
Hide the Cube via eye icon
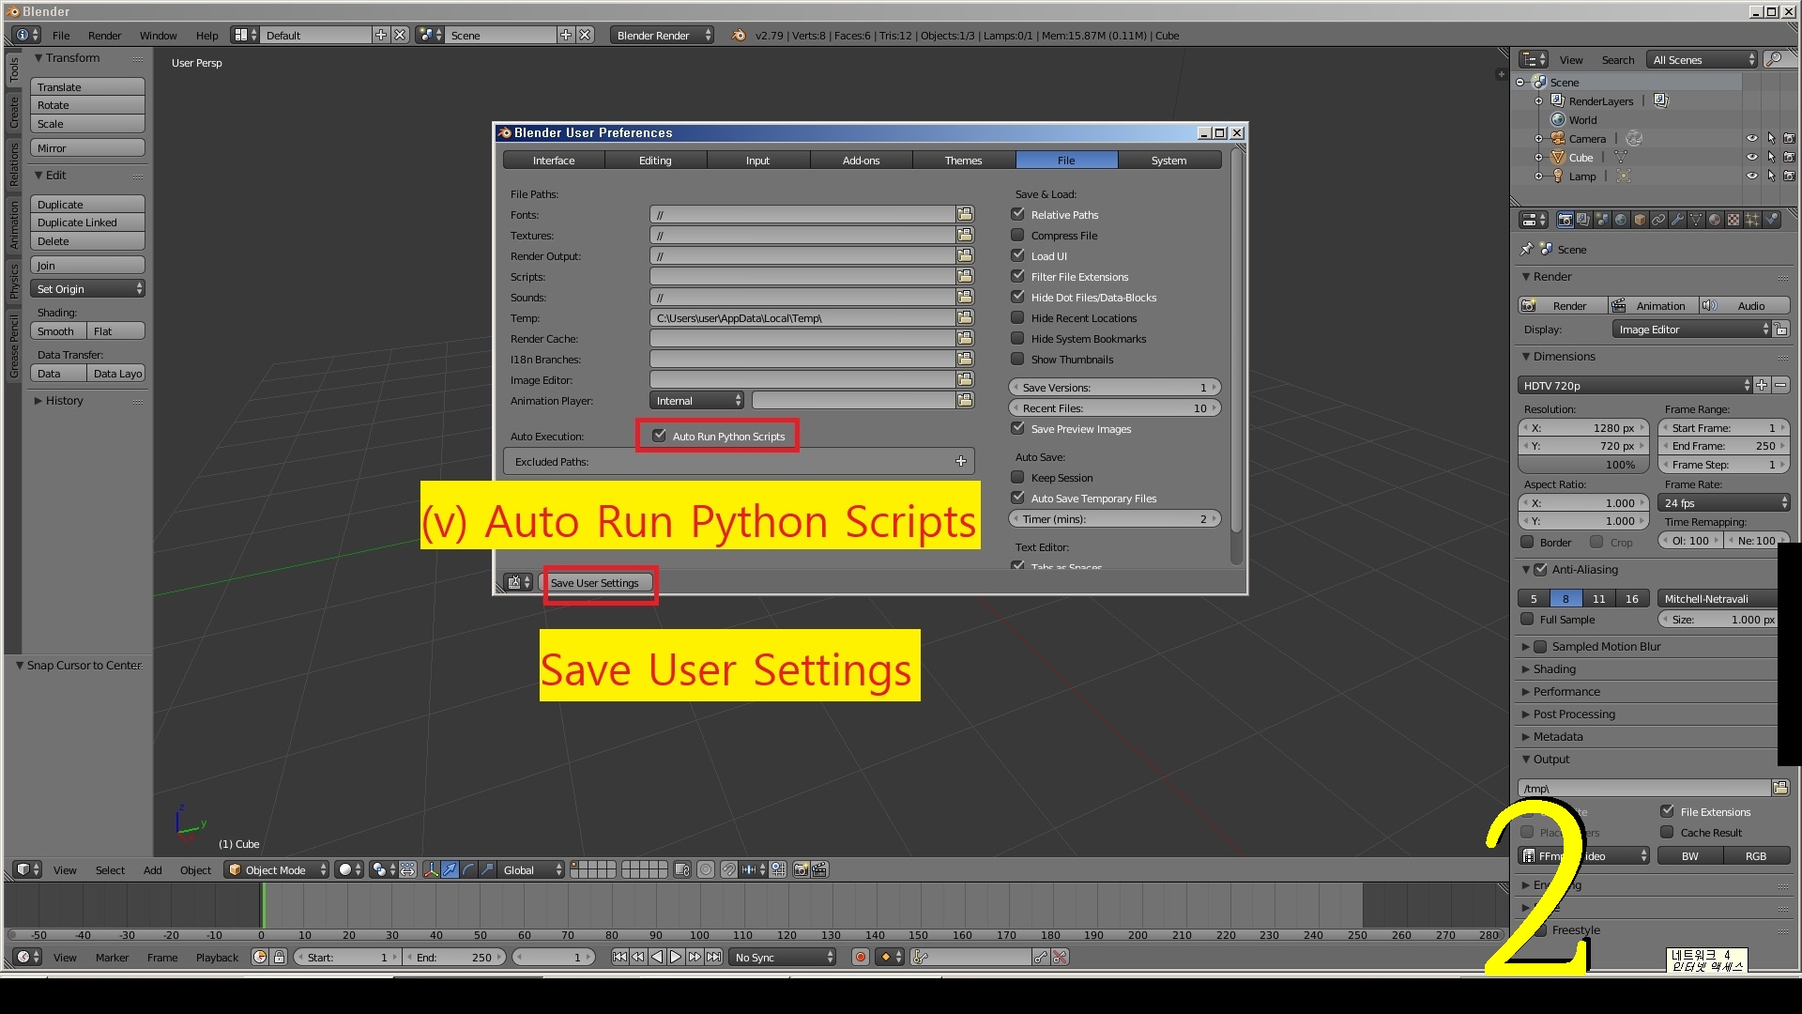1751,157
